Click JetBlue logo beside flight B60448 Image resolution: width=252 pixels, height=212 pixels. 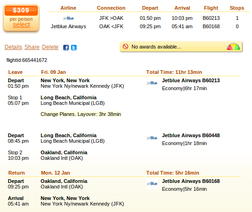click(x=152, y=138)
